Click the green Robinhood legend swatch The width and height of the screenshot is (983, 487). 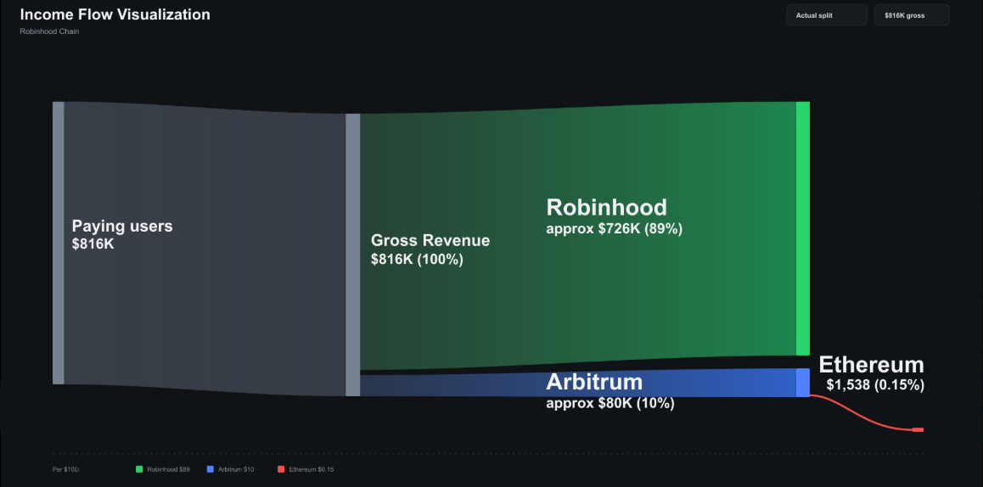click(139, 469)
